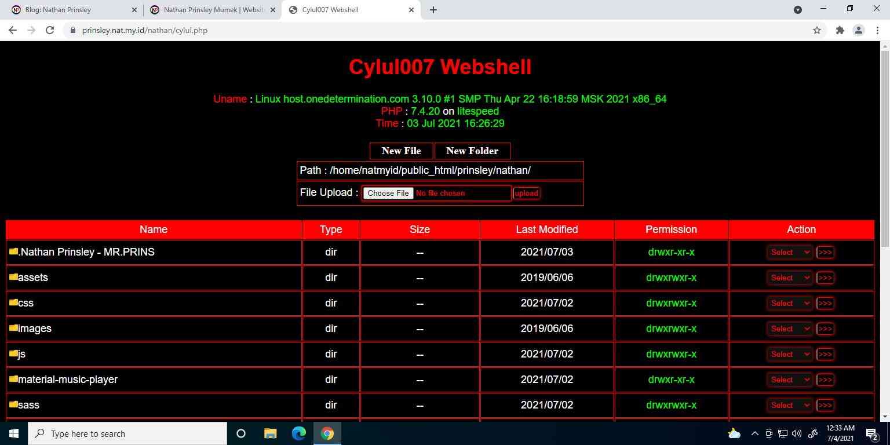Click the New Folder button
The height and width of the screenshot is (445, 890).
click(x=472, y=151)
